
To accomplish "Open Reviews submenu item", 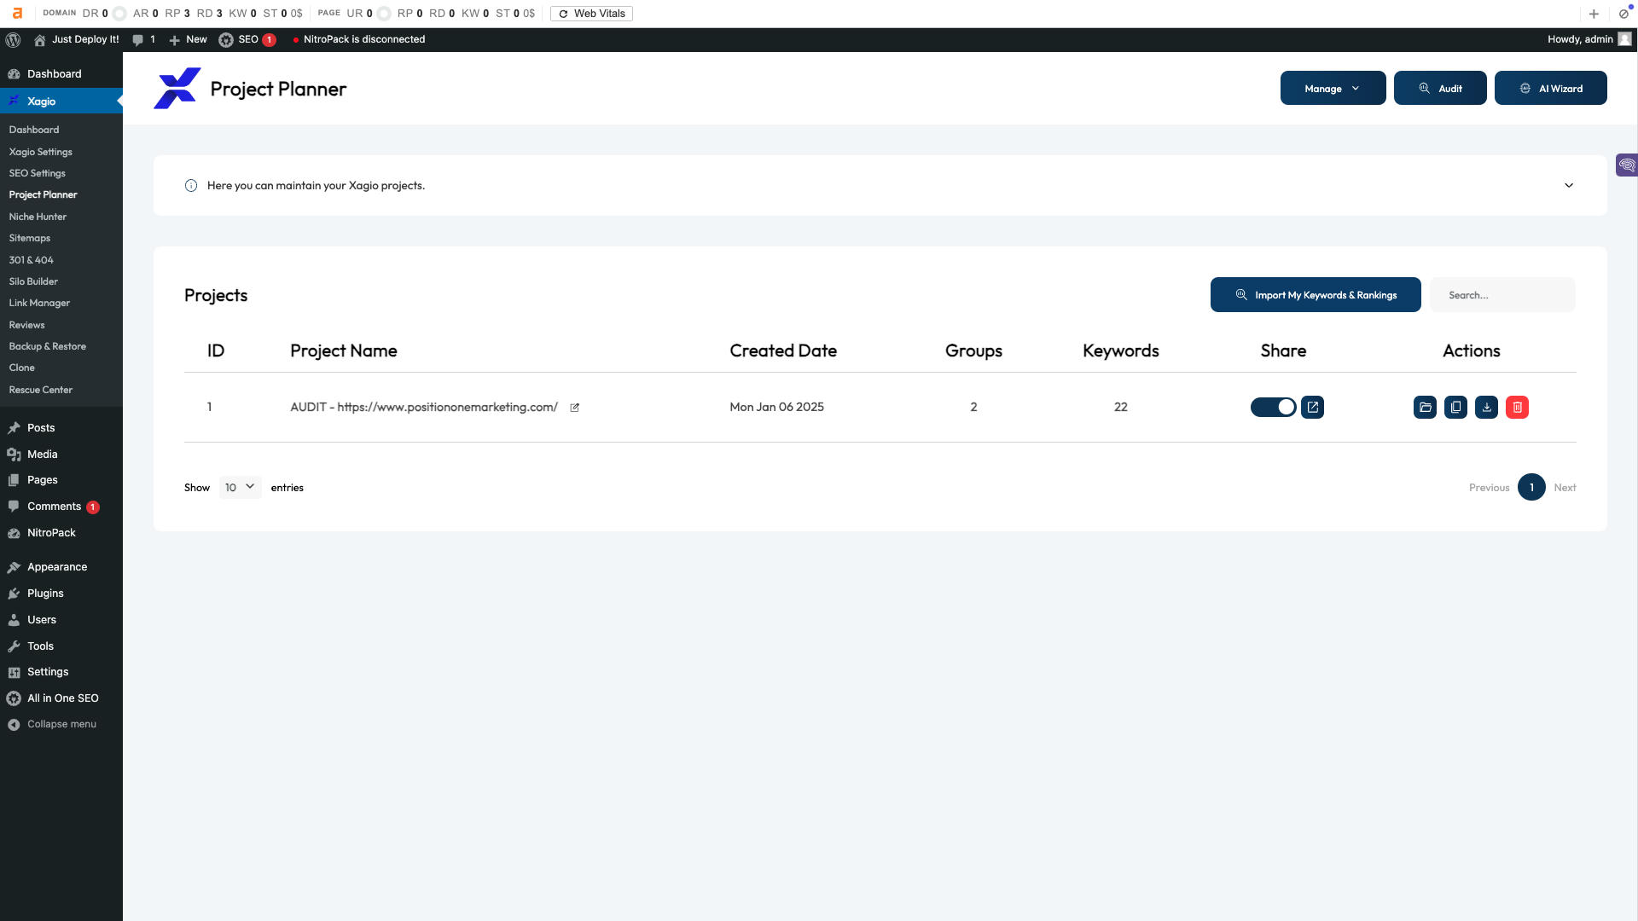I will click(26, 325).
